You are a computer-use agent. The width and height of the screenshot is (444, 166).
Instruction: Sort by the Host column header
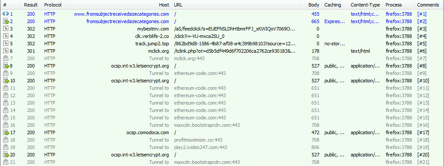118,5
